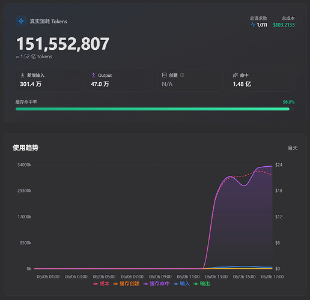Click the cache hit sparkle icon

click(x=235, y=75)
